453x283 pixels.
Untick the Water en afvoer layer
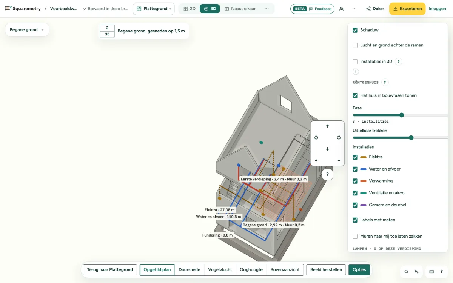[355, 169]
